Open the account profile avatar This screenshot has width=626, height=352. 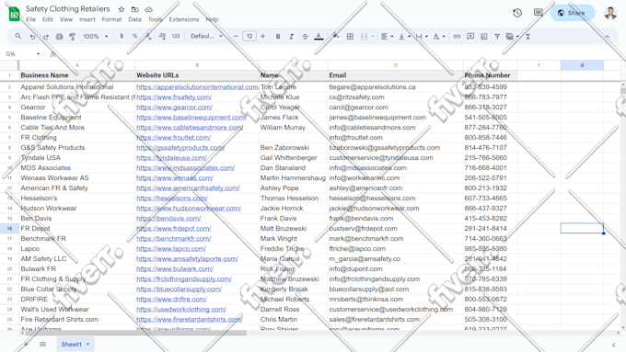coord(610,13)
